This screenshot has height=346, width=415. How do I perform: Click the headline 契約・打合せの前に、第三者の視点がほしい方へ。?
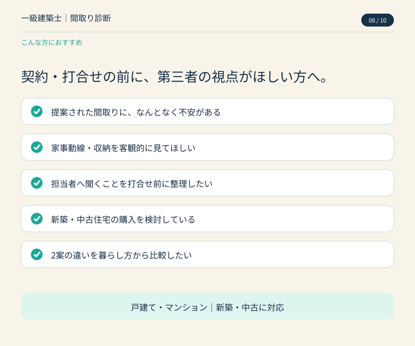tap(175, 77)
